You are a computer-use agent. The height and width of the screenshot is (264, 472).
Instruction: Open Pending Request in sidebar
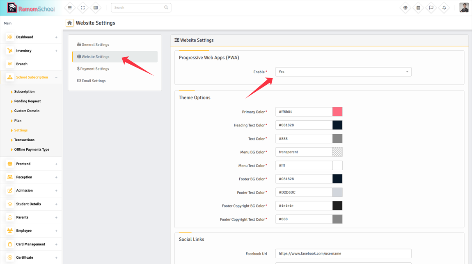pos(27,101)
